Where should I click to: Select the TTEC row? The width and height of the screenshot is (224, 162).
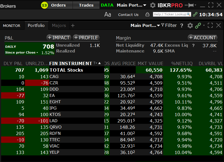[x=112, y=140]
